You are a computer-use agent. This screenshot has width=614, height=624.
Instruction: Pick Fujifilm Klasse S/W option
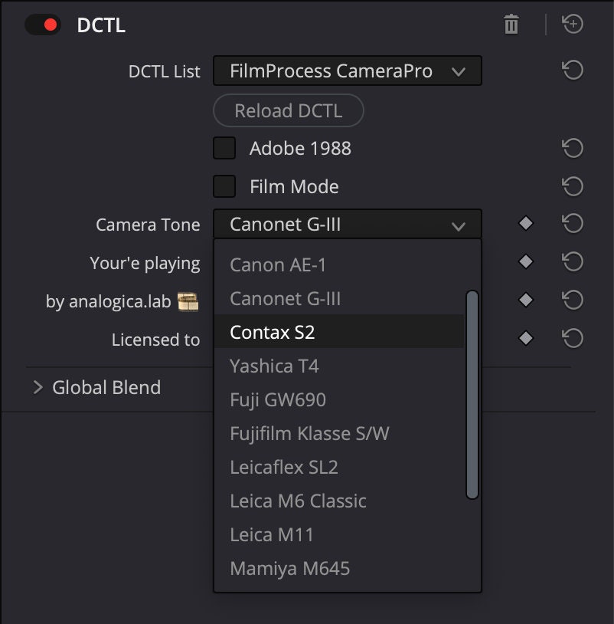click(339, 433)
